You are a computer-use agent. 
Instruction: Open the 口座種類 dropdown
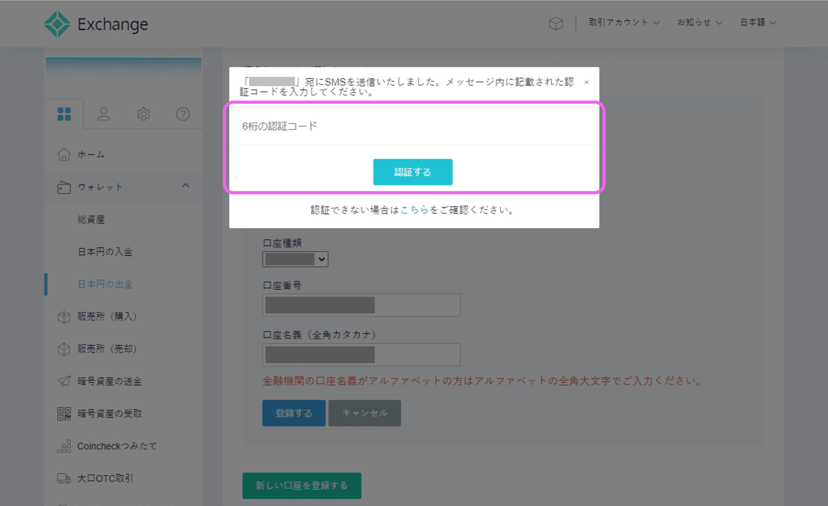(295, 259)
